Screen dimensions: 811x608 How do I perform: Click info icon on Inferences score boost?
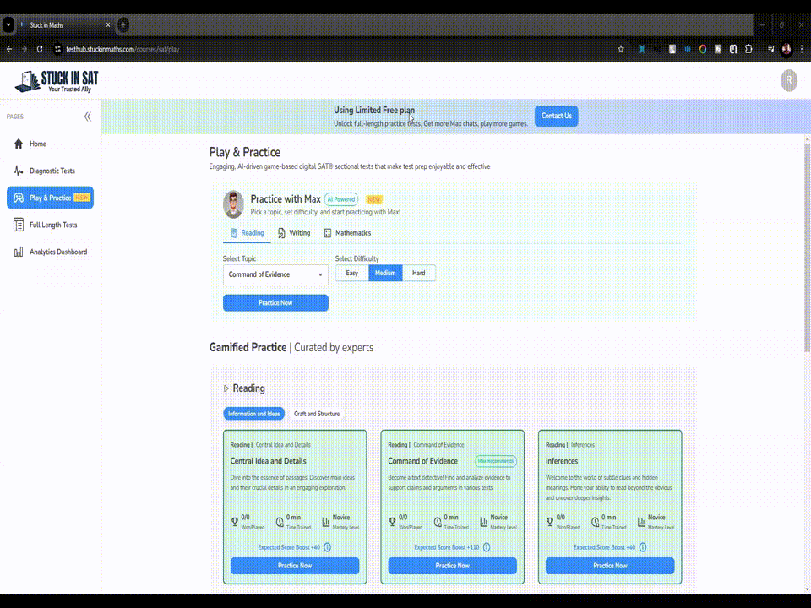coord(641,547)
